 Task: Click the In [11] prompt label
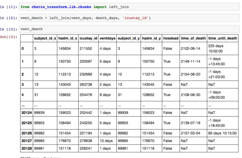[x=9, y=7]
